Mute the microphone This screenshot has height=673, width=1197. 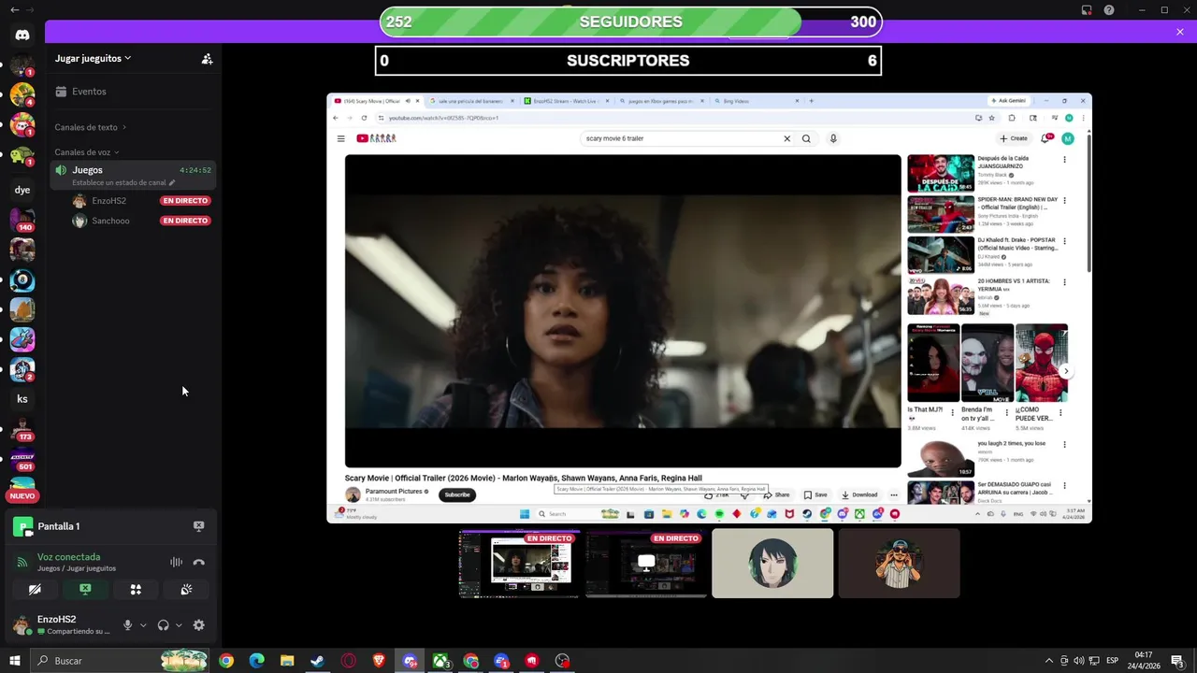coord(128,625)
